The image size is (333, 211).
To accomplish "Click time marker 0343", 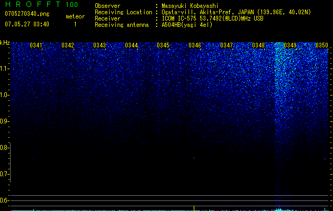I will 100,45.
